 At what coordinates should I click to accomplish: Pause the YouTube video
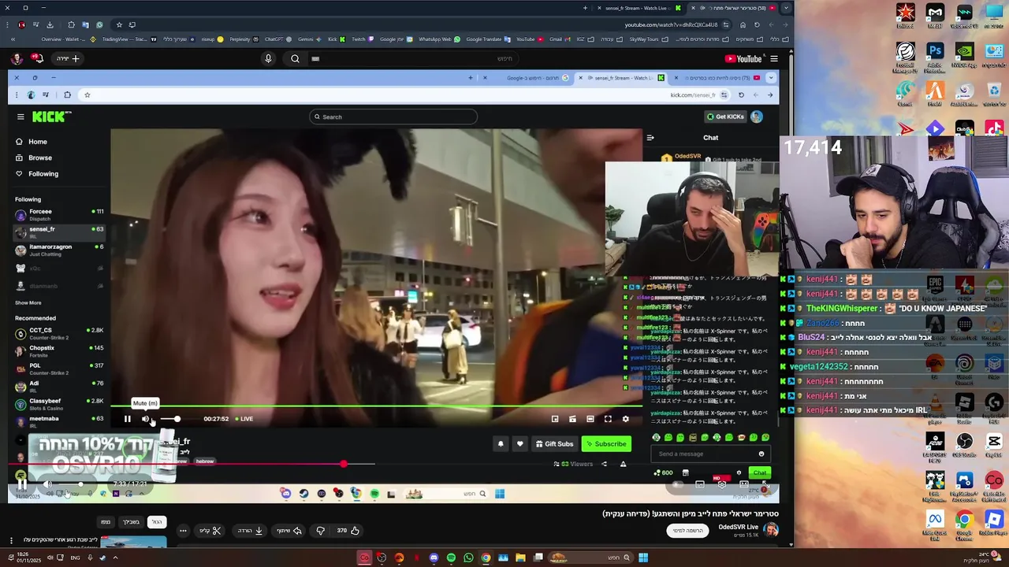[22, 484]
